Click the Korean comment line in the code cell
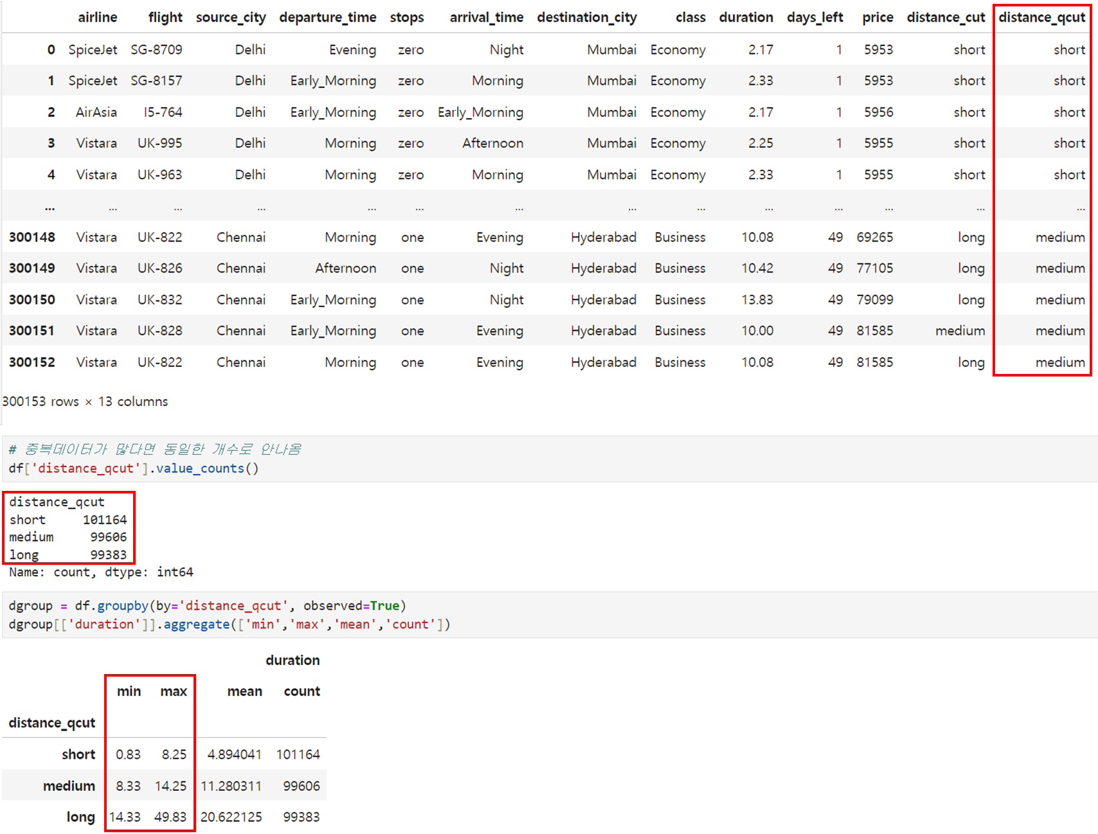Image resolution: width=1098 pixels, height=834 pixels. (155, 449)
